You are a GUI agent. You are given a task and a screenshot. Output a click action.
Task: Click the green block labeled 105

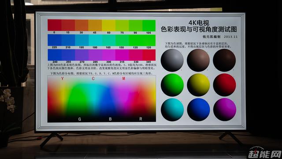[x=149, y=26]
